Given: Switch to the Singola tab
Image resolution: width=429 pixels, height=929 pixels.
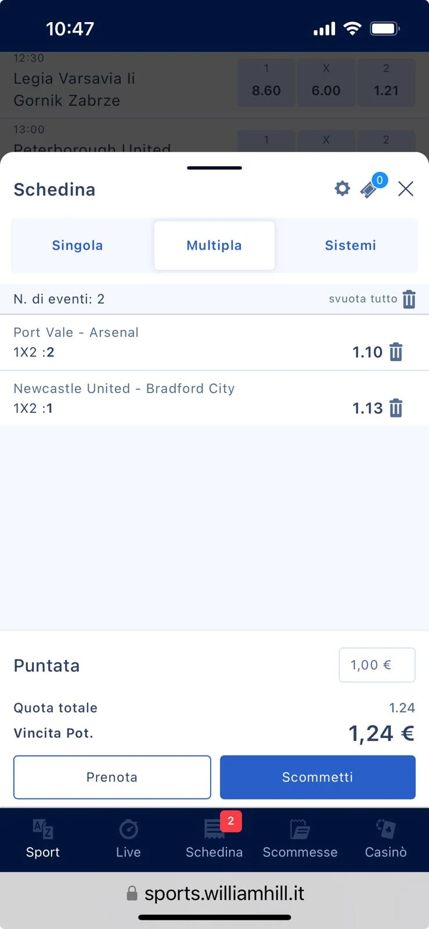Looking at the screenshot, I should coord(77,246).
